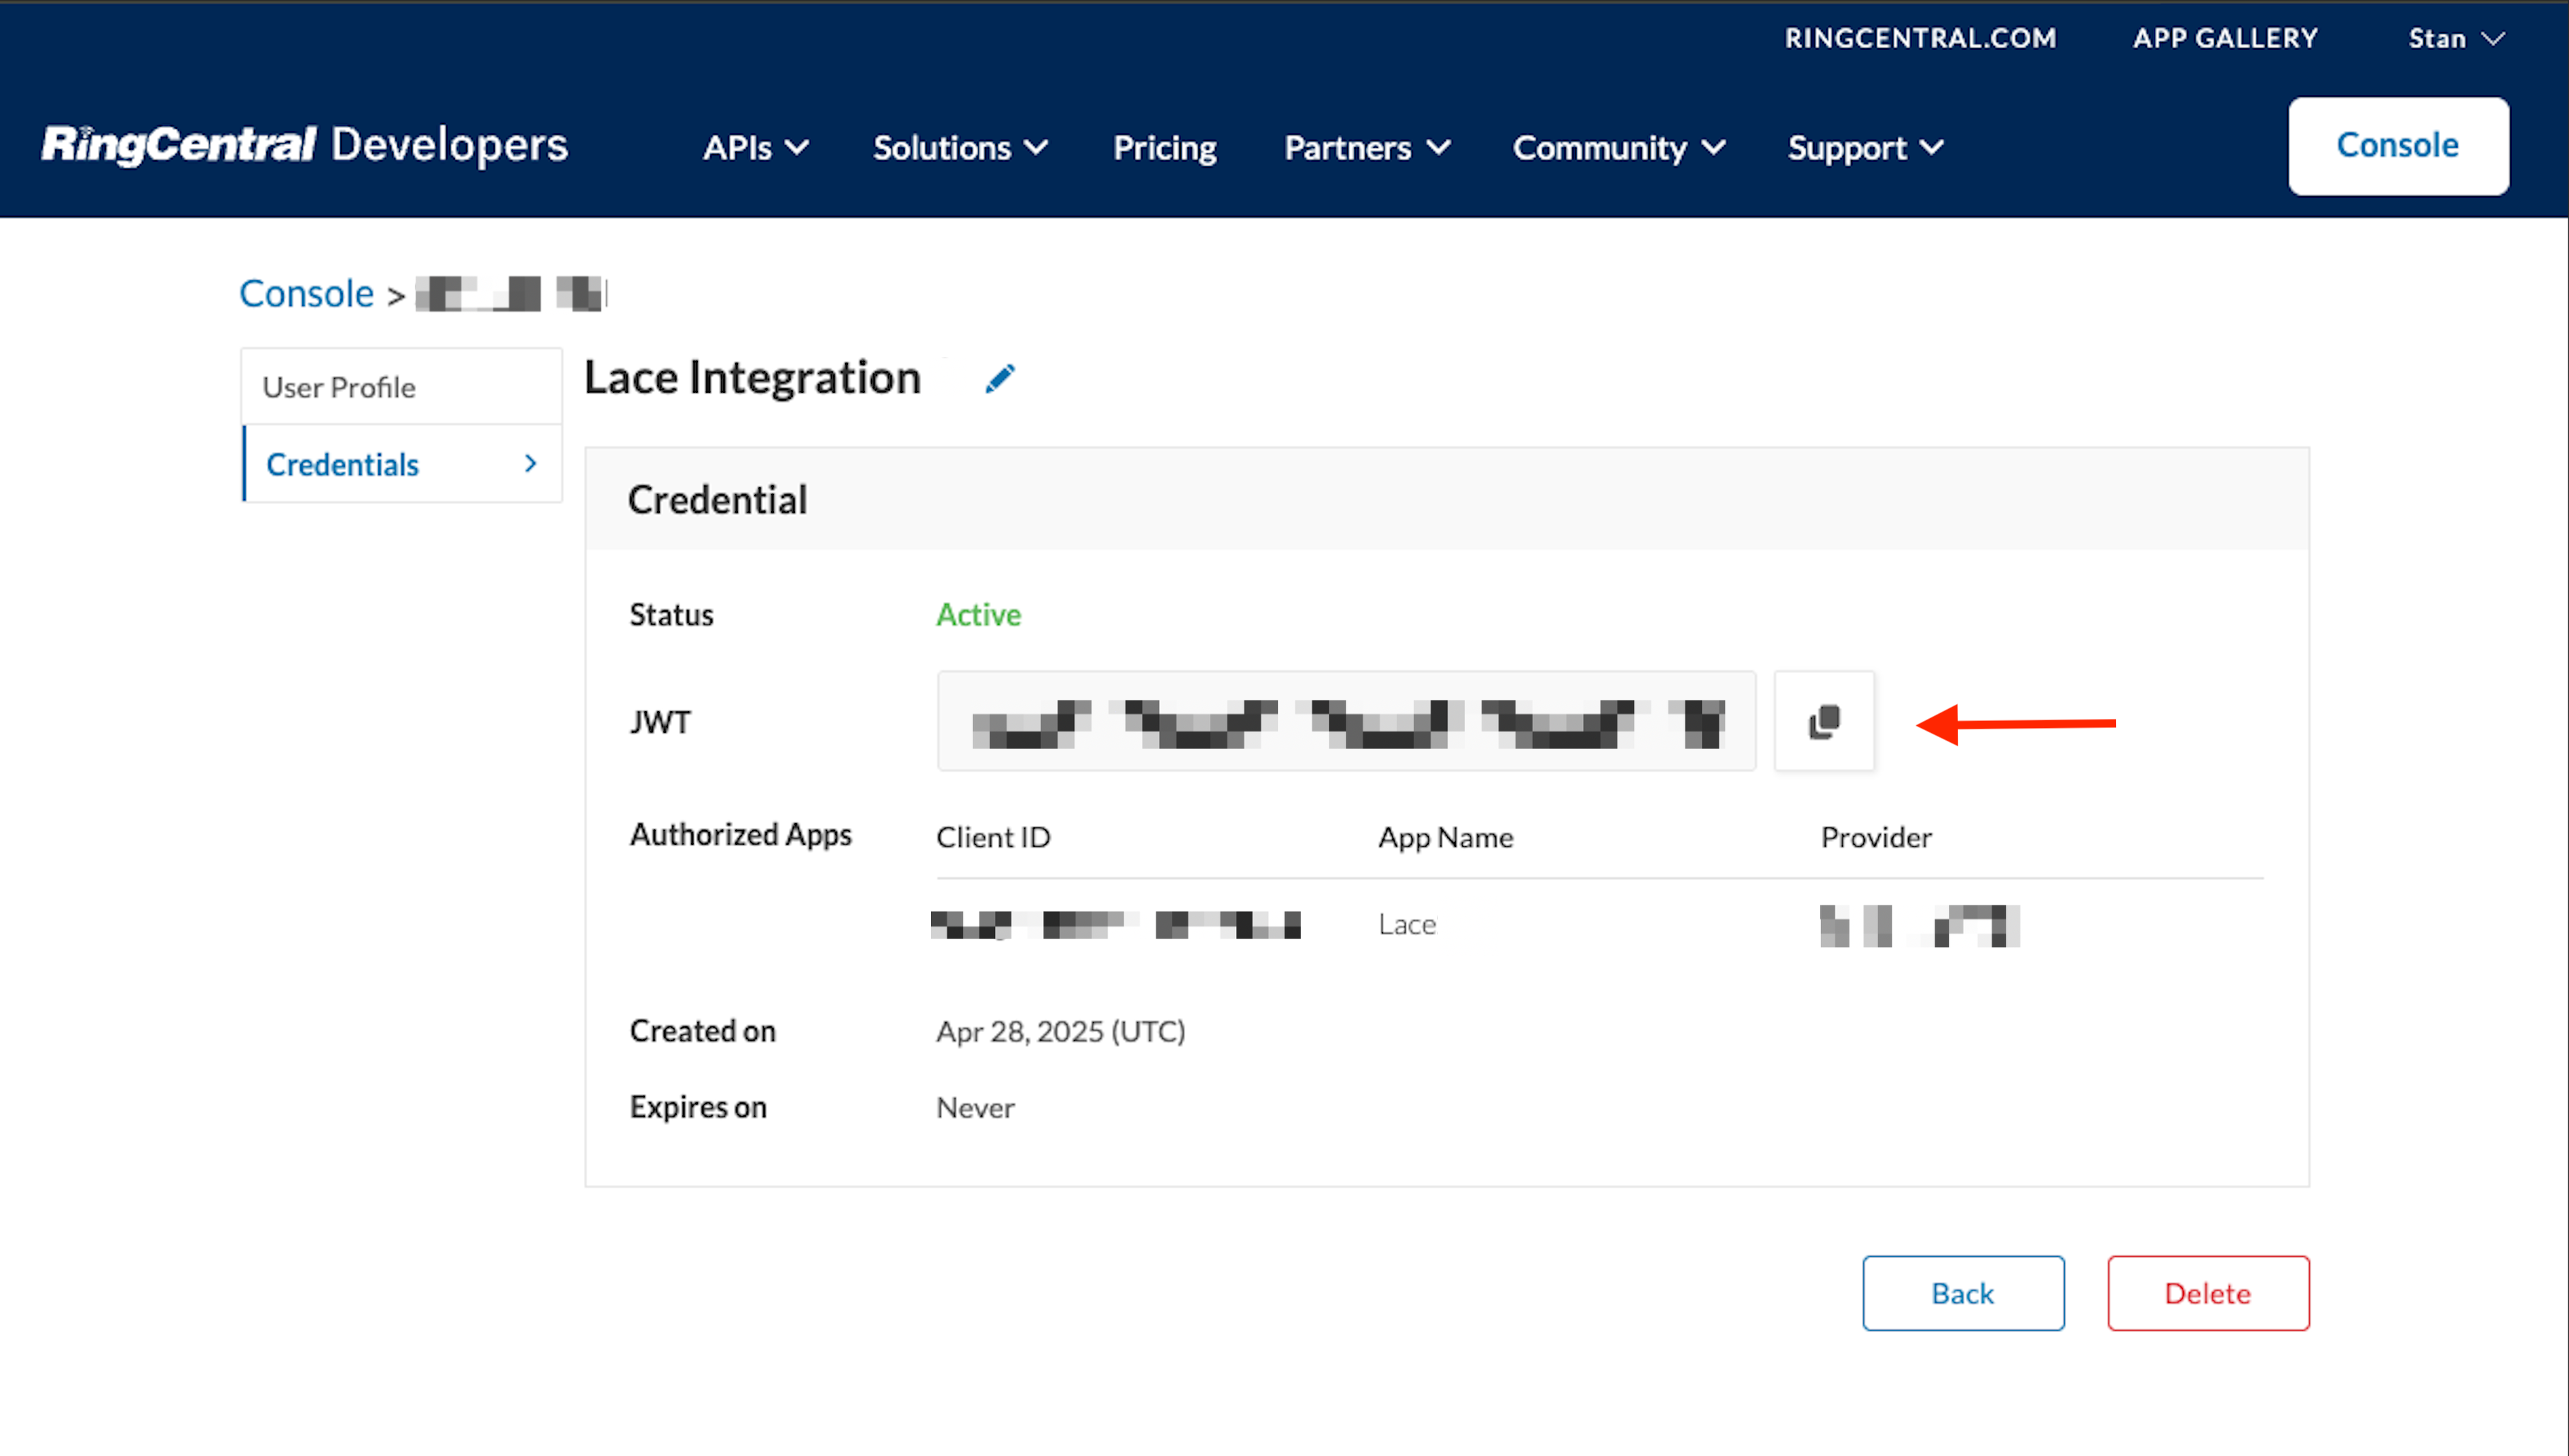Open the Community dropdown menu
This screenshot has width=2569, height=1456.
tap(1619, 148)
